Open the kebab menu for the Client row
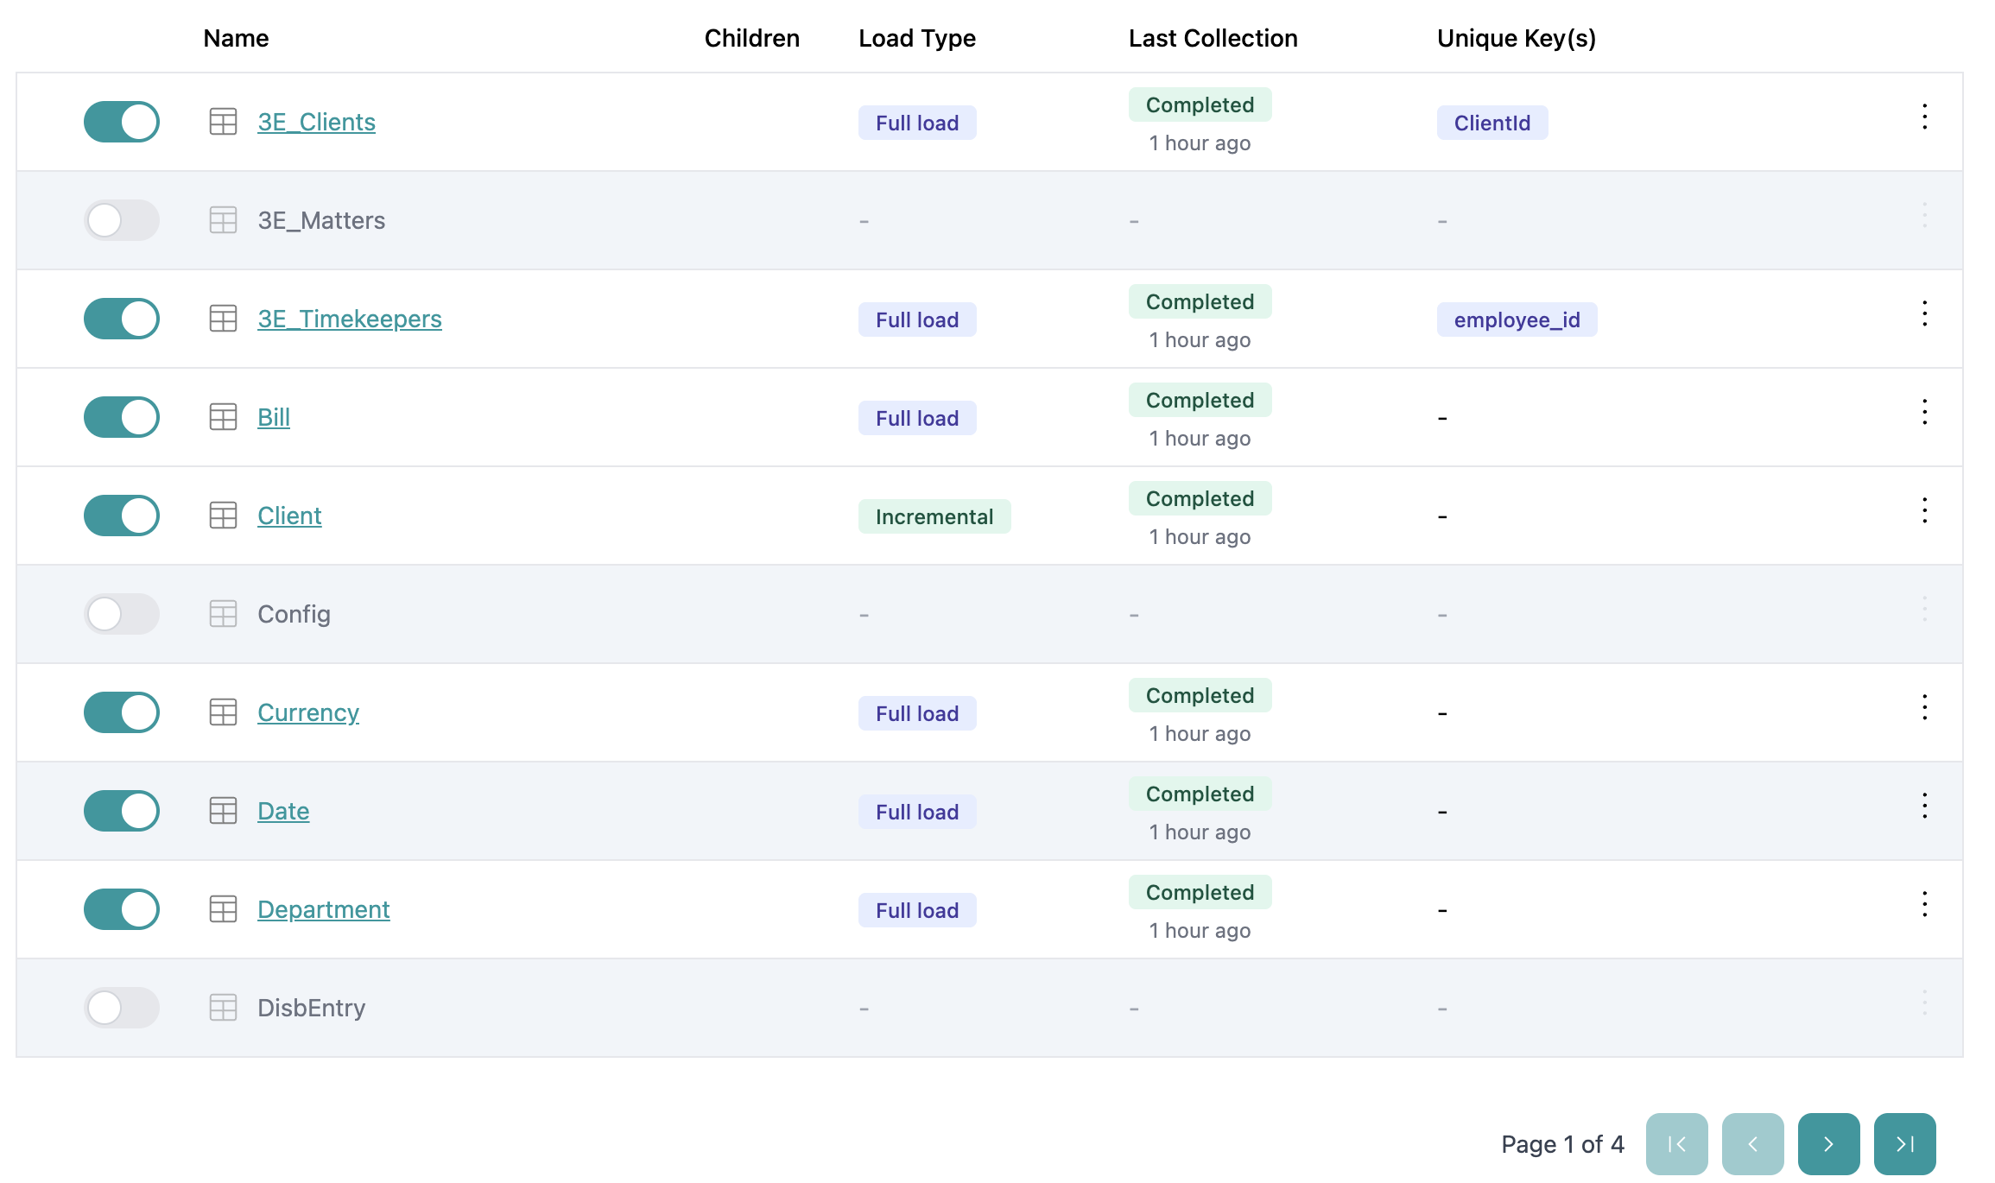 [1924, 510]
